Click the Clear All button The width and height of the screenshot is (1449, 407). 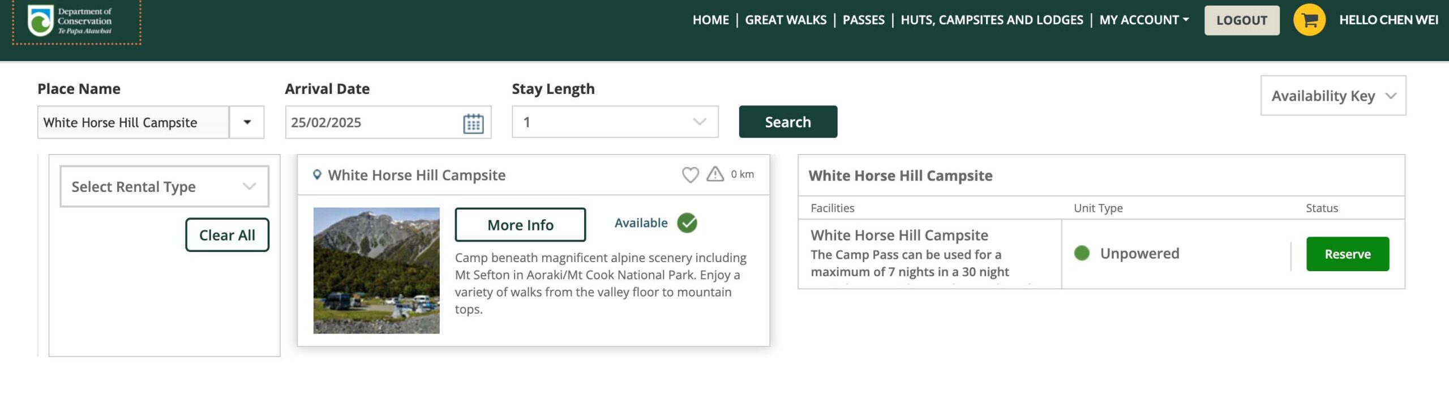click(x=227, y=235)
